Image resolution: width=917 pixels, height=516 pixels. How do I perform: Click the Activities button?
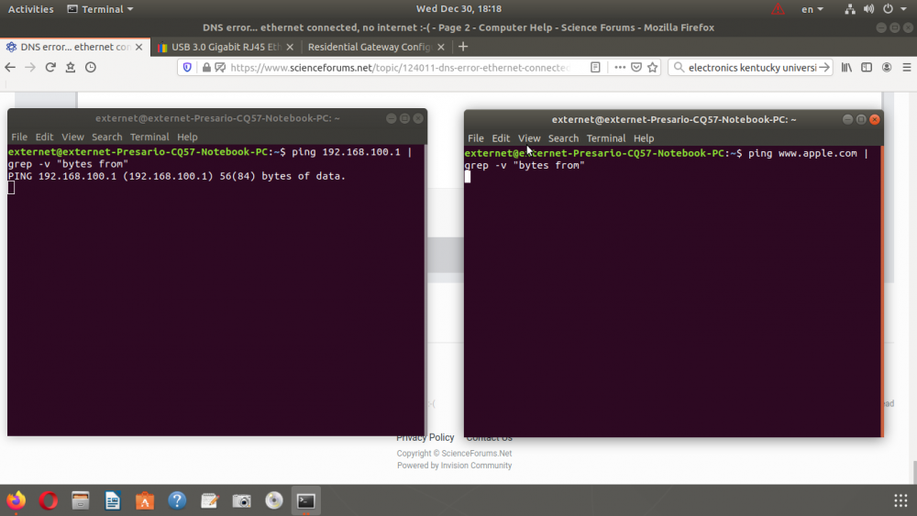coord(30,9)
